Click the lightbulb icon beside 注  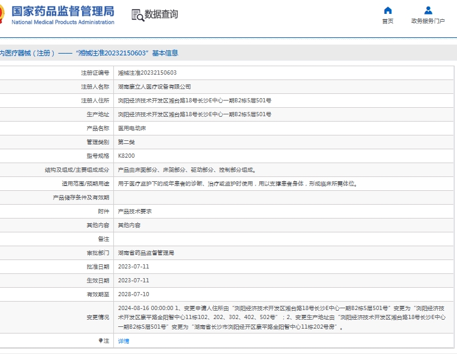click(x=101, y=341)
